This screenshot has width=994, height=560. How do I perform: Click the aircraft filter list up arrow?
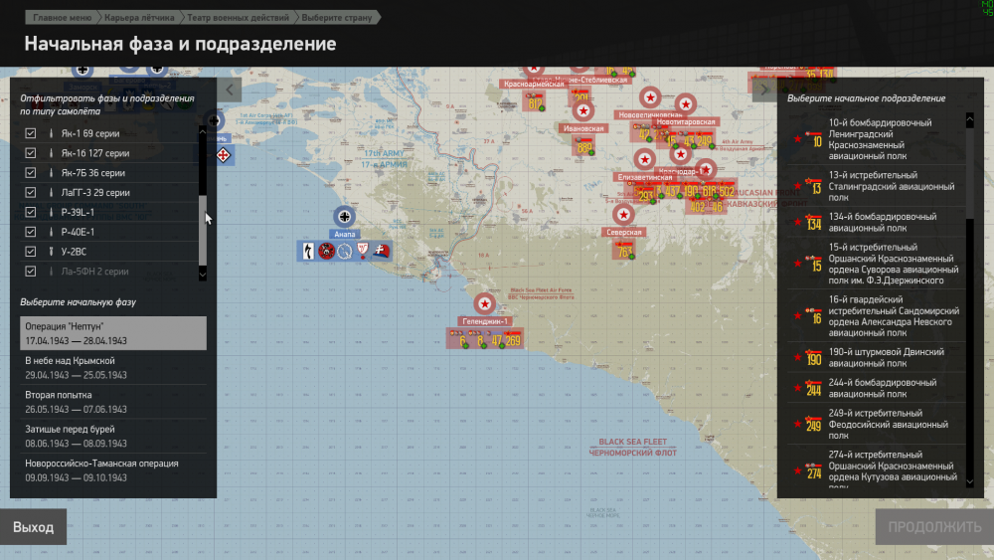click(203, 130)
